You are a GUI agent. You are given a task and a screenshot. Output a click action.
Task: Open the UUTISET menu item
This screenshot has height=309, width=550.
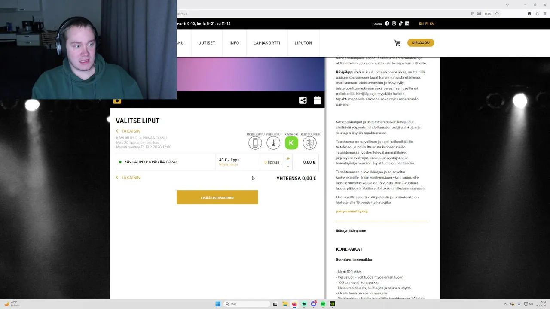point(206,43)
